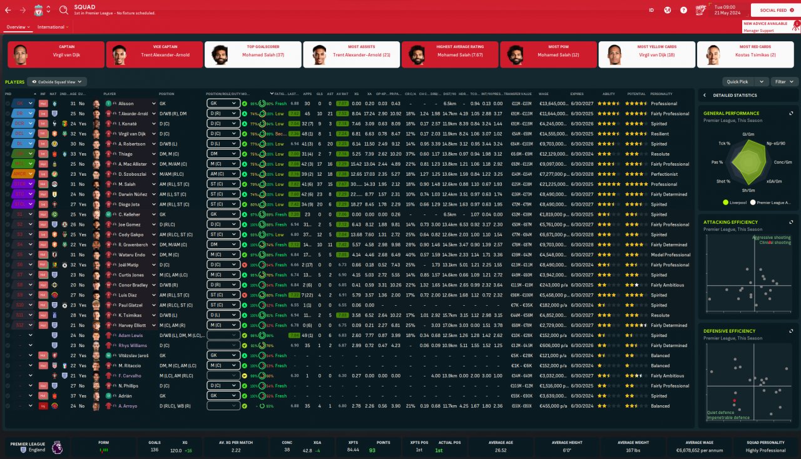Viewport: 801px width, 459px height.
Task: Go forward using the right arrow
Action: pos(23,10)
